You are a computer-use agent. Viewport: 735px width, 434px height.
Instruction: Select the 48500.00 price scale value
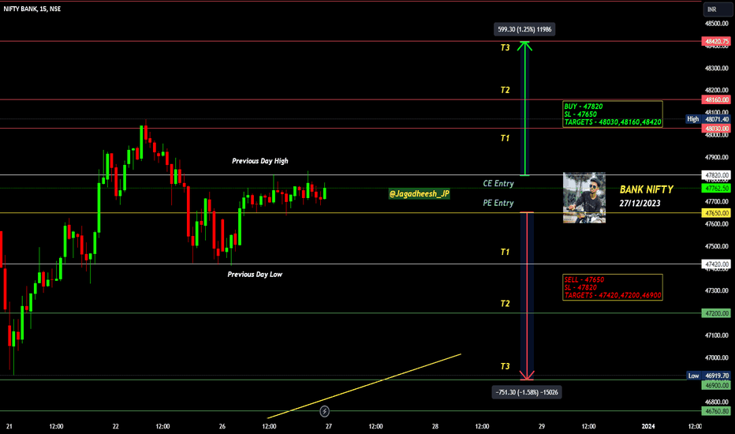(x=717, y=24)
